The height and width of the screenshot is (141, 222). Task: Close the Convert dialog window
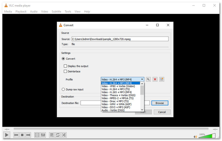pos(168,25)
